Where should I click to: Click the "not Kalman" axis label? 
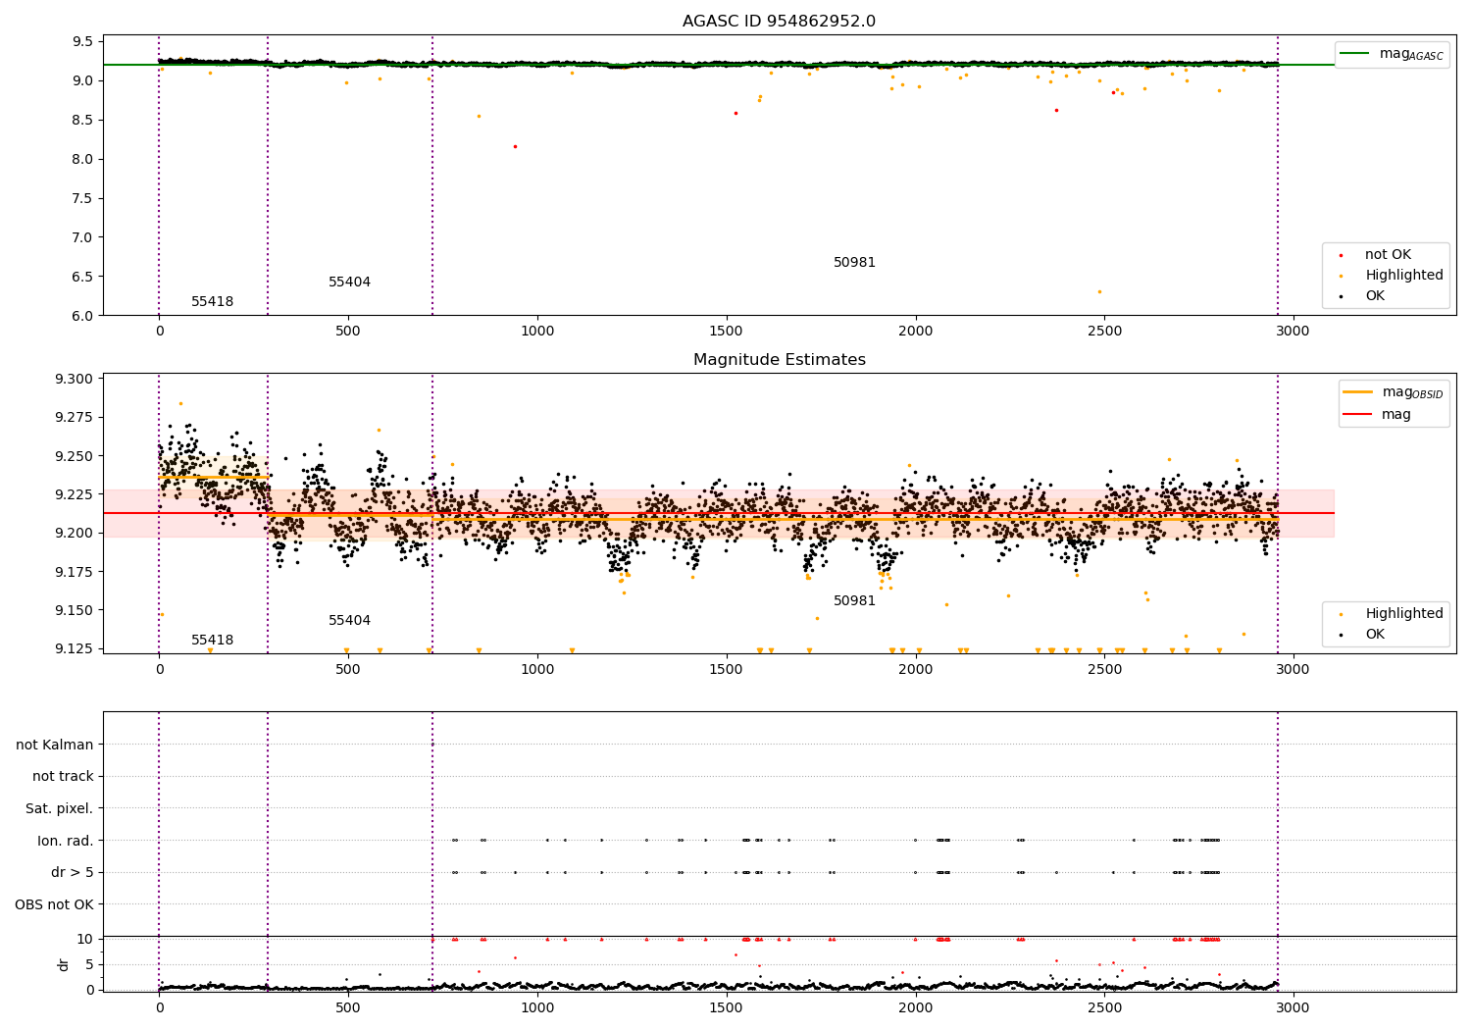(55, 745)
